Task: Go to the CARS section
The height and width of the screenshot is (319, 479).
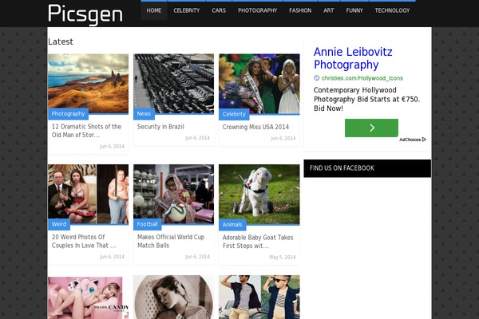Action: pos(219,10)
